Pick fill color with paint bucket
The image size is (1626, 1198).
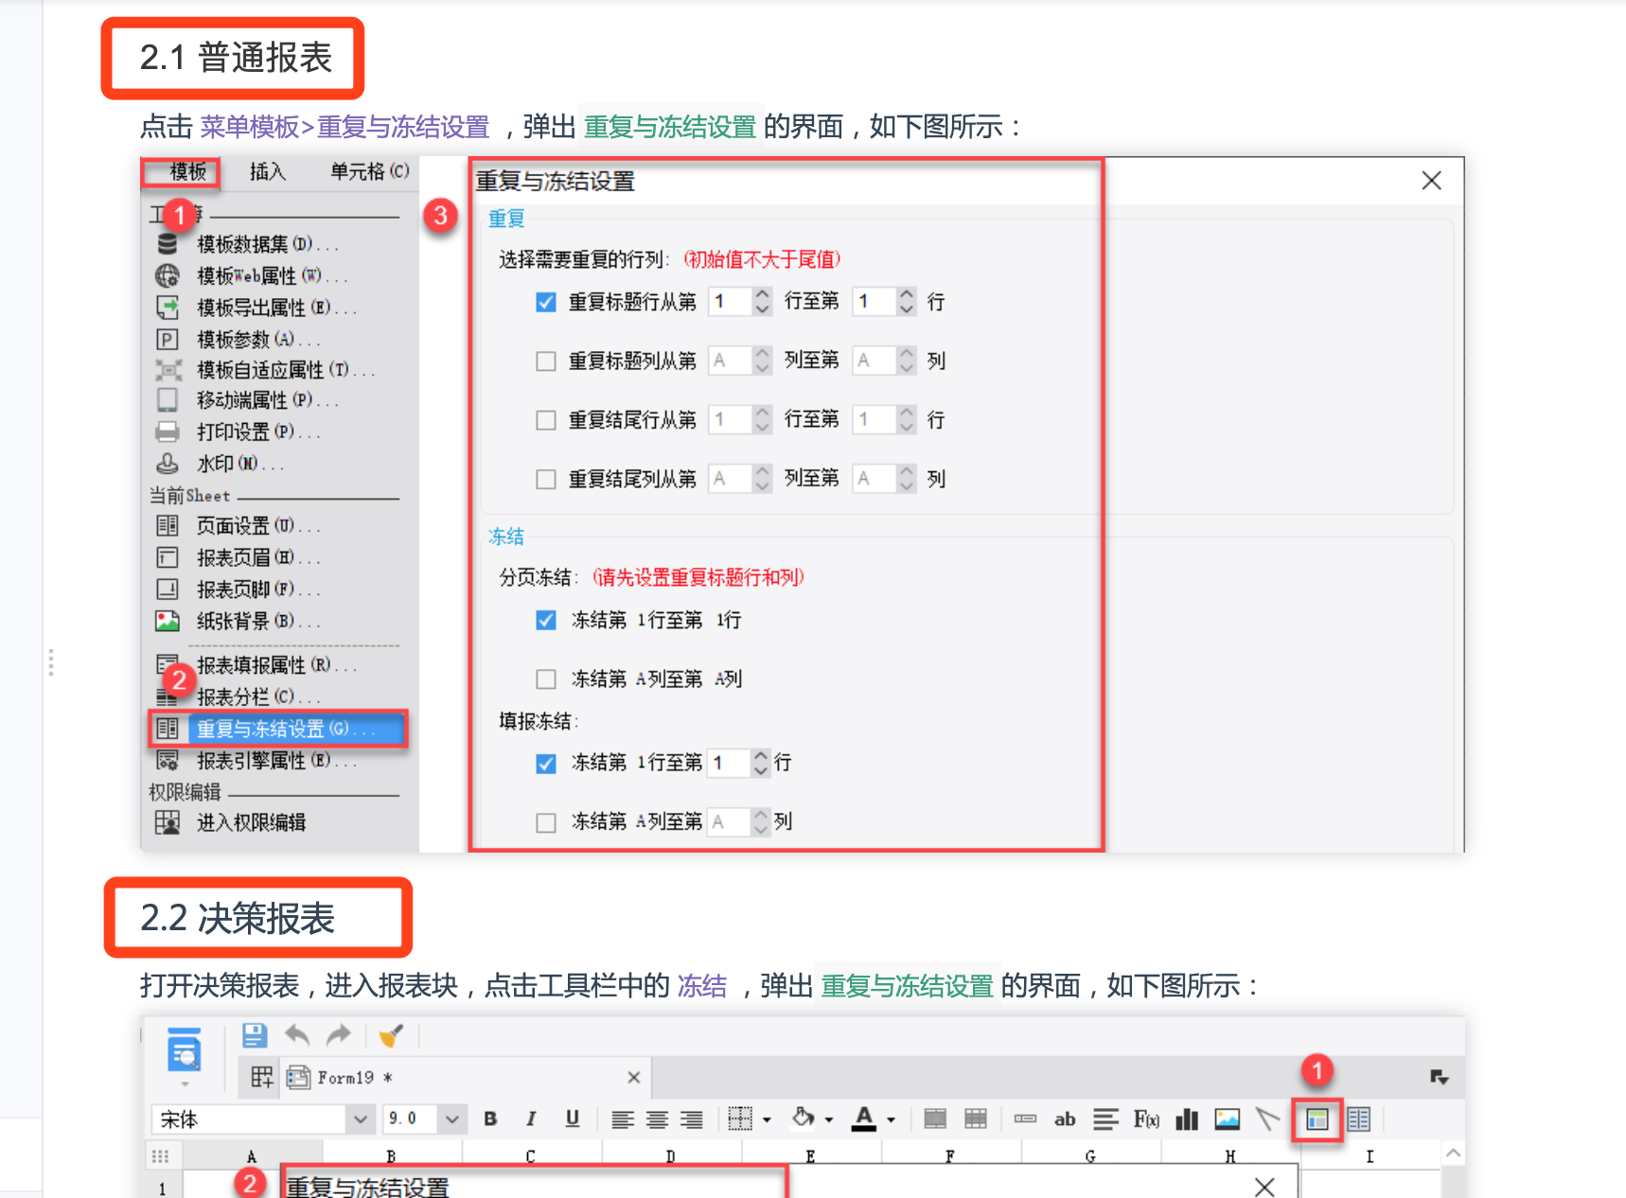pos(803,1119)
